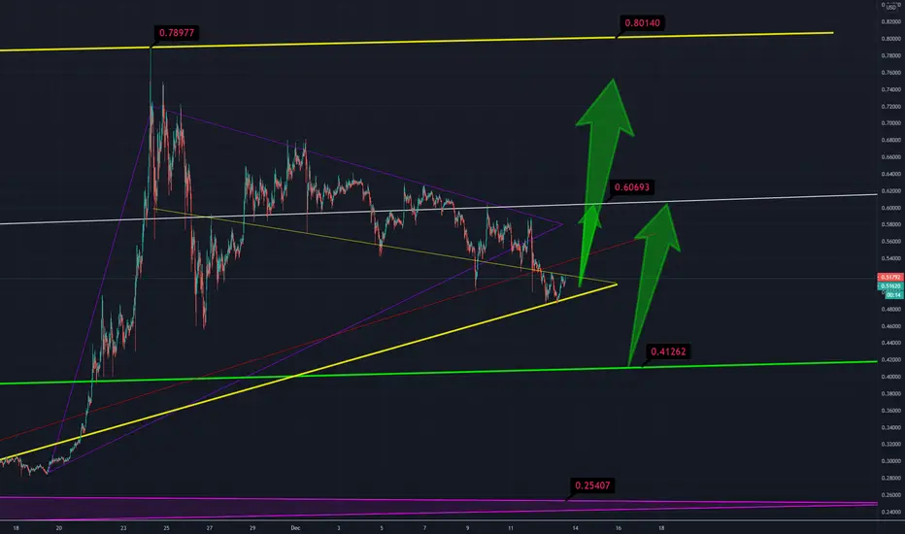This screenshot has width=905, height=534.
Task: Click date 3 on the time axis
Action: click(339, 528)
